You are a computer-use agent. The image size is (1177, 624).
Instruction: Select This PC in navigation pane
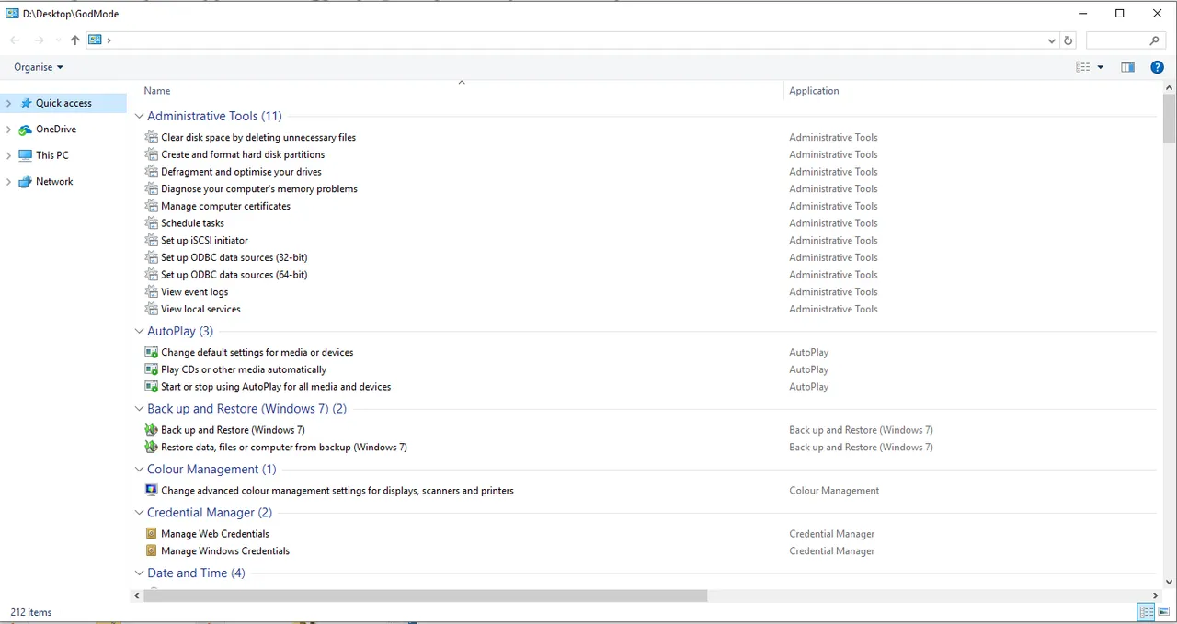51,155
